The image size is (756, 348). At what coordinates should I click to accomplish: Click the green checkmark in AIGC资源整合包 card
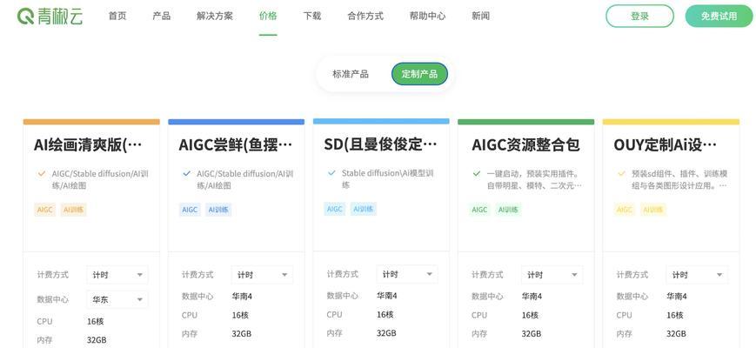tap(477, 173)
